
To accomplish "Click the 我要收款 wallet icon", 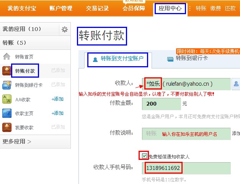I will tap(7, 127).
